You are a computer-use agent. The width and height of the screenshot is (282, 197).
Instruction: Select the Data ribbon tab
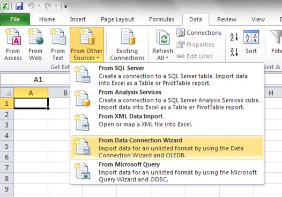[196, 19]
